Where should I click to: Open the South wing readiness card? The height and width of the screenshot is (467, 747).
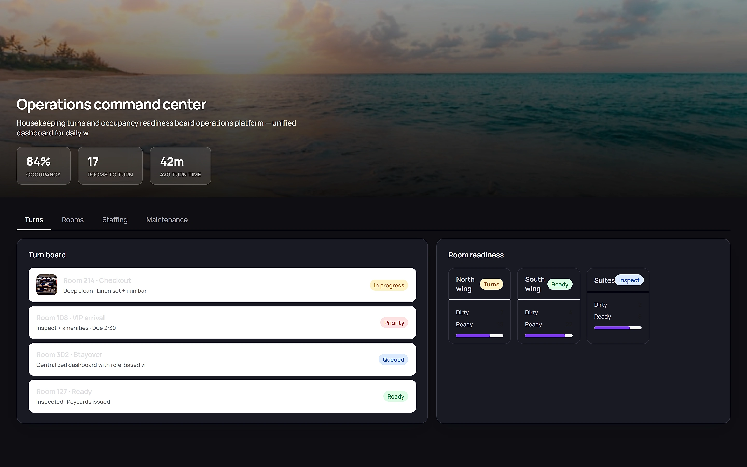549,306
